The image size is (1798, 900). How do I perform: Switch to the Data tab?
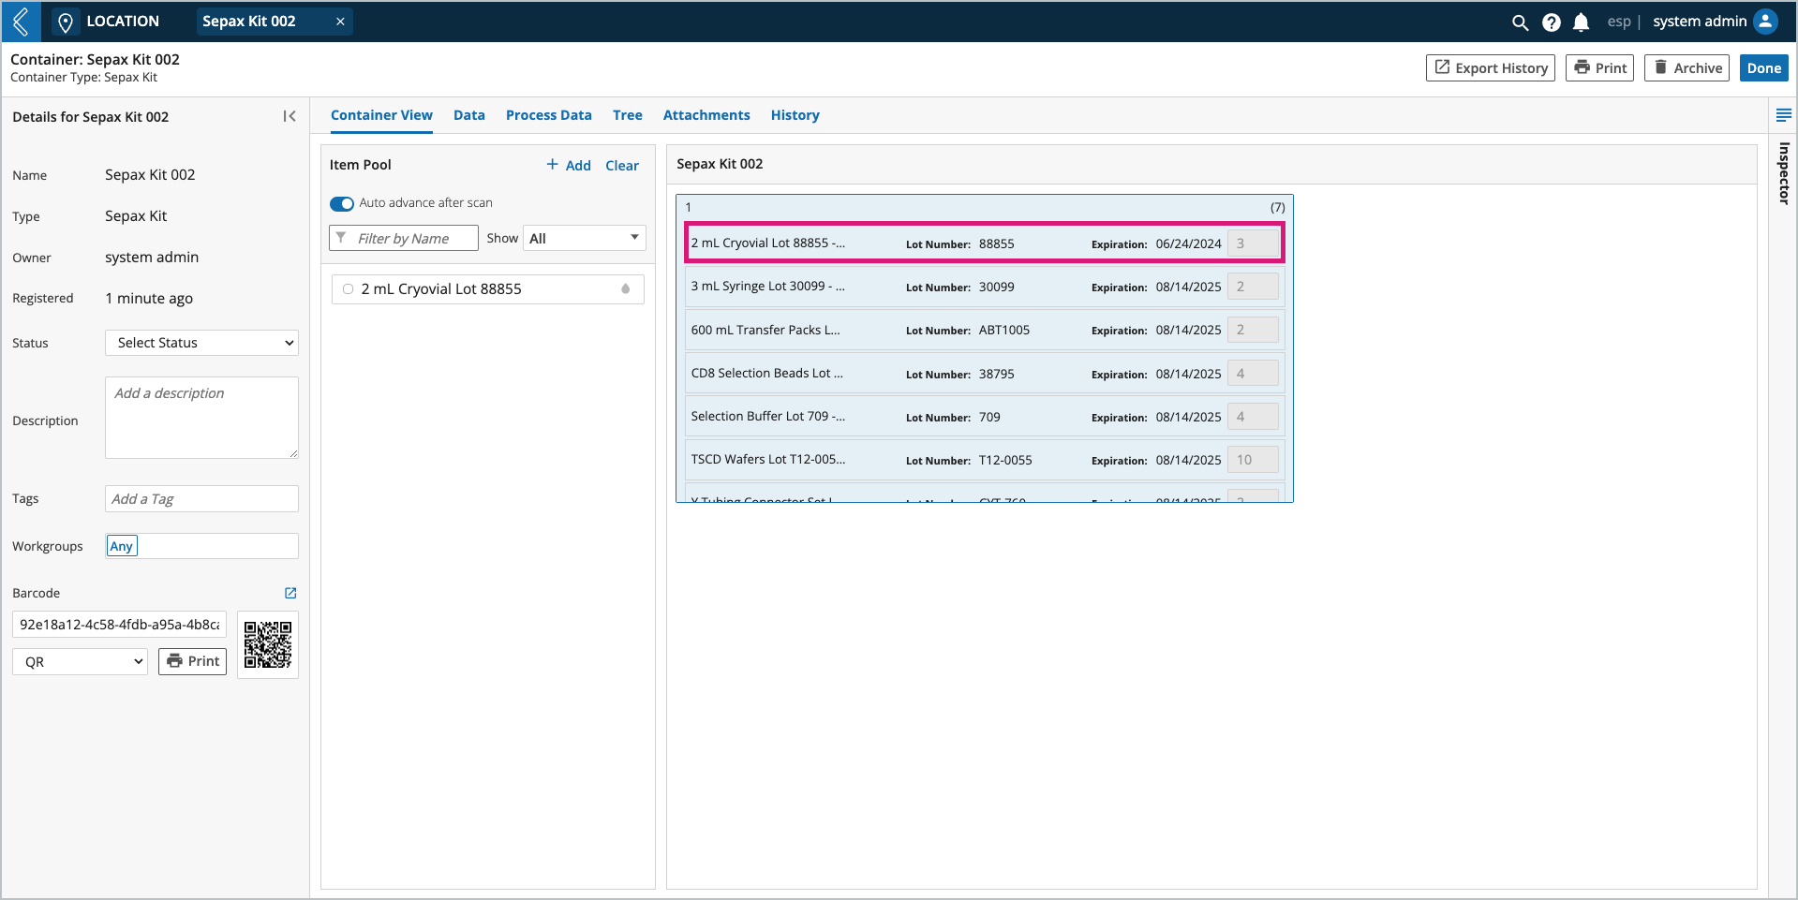(x=469, y=115)
